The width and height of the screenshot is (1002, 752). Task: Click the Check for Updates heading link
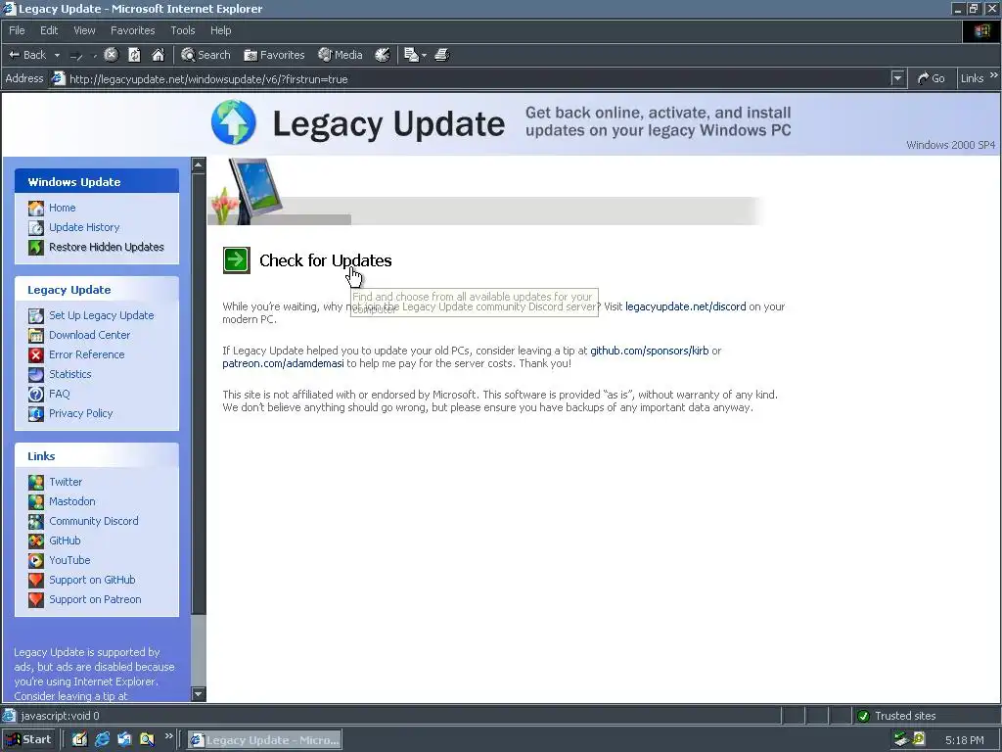(x=325, y=260)
